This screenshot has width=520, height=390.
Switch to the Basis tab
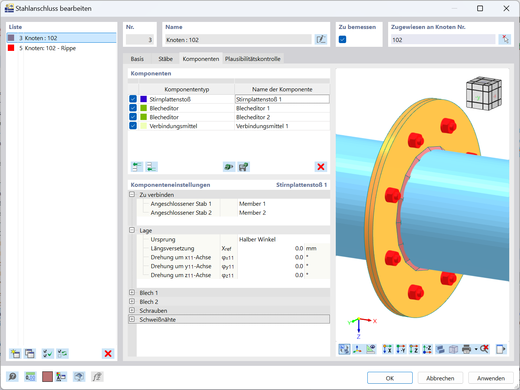pos(137,58)
